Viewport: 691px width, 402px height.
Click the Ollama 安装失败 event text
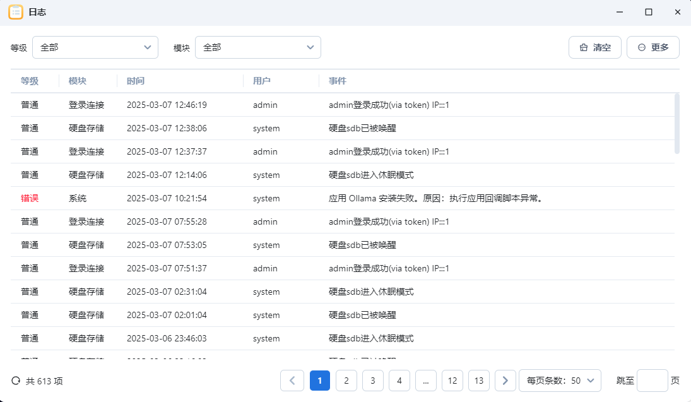tap(436, 198)
